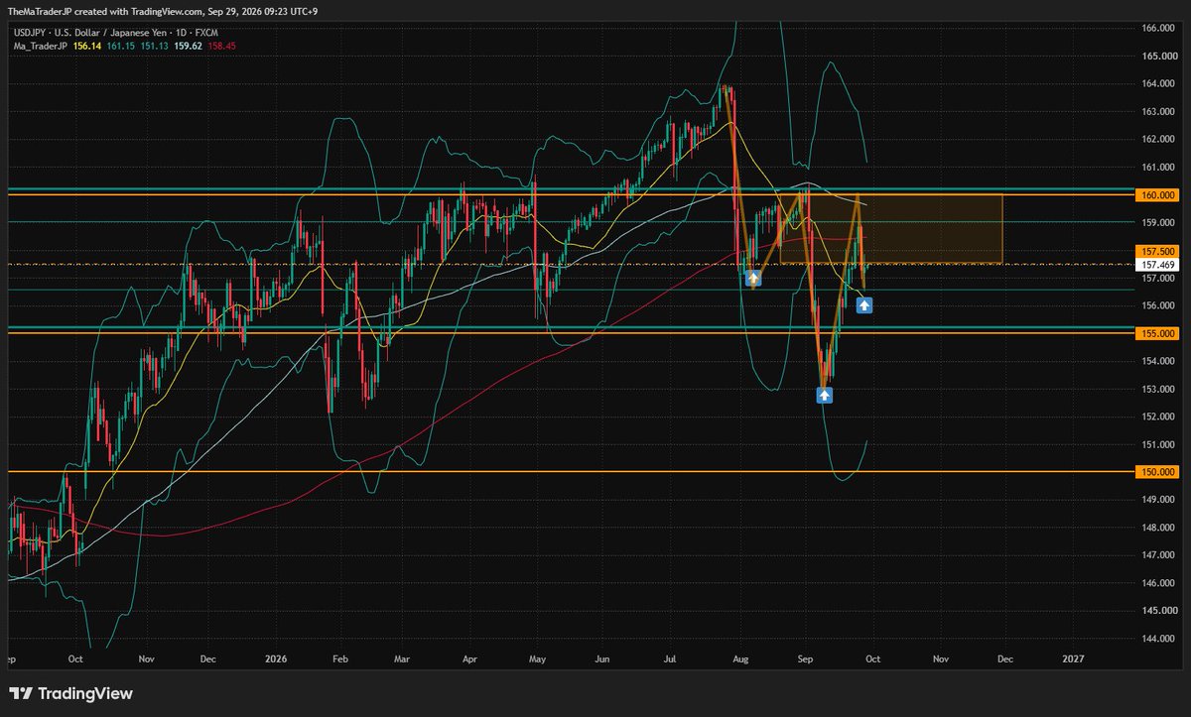Click the Jun label on the time axis
This screenshot has width=1191, height=717.
602,657
